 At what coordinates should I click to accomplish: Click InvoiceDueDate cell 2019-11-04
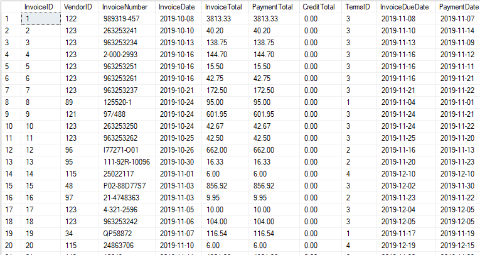coord(406,102)
